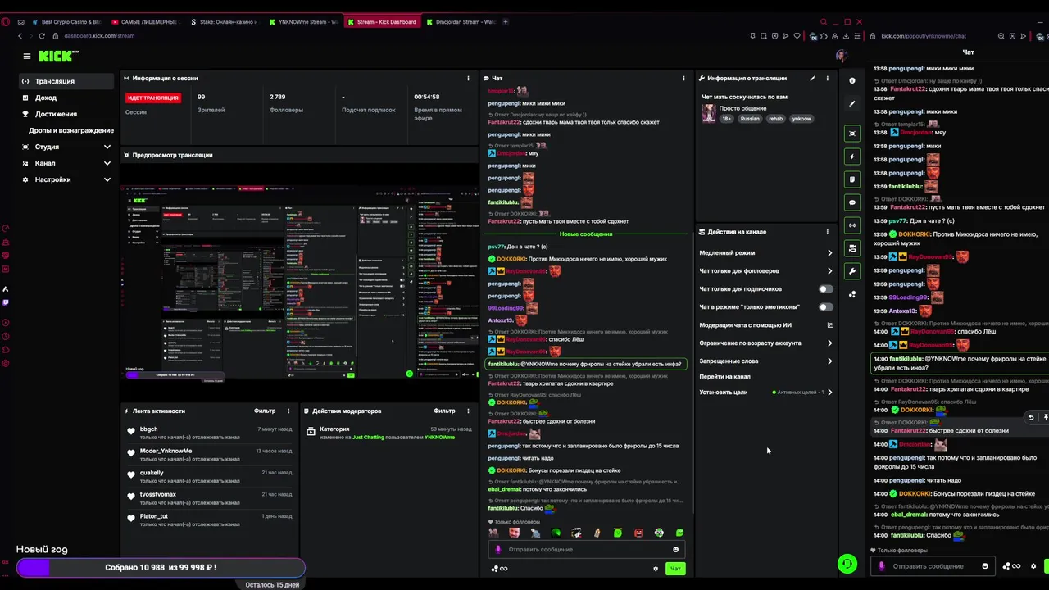
Task: Toggle subscribers-only chat switch
Action: pyautogui.click(x=825, y=289)
